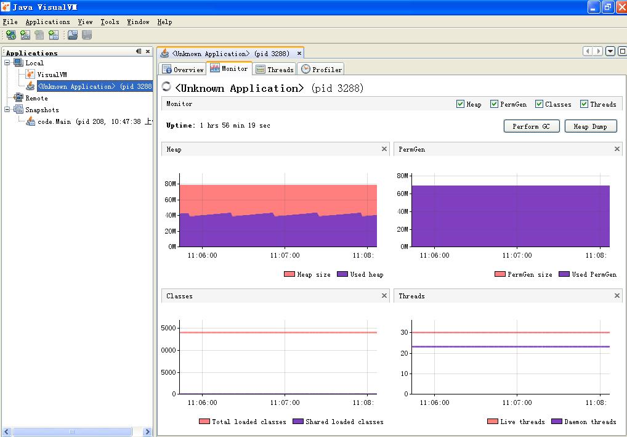
Task: Minimize the Applications panel with its arrow icon
Action: (139, 51)
